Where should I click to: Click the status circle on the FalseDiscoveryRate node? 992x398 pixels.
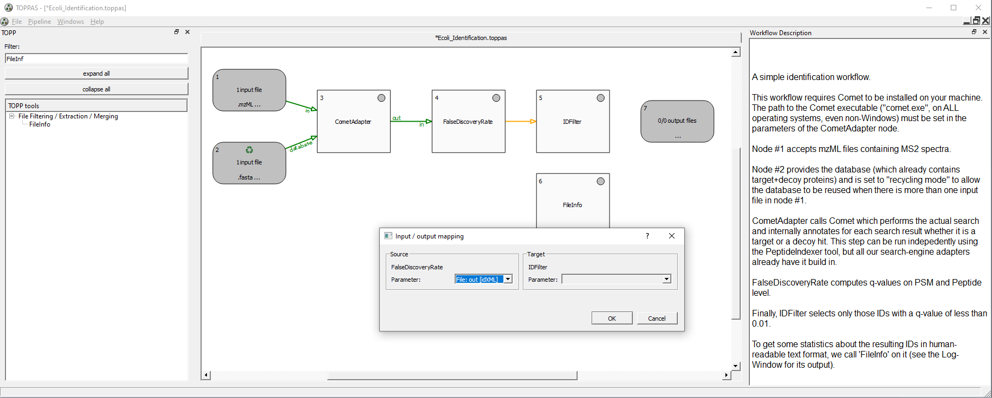(x=496, y=98)
